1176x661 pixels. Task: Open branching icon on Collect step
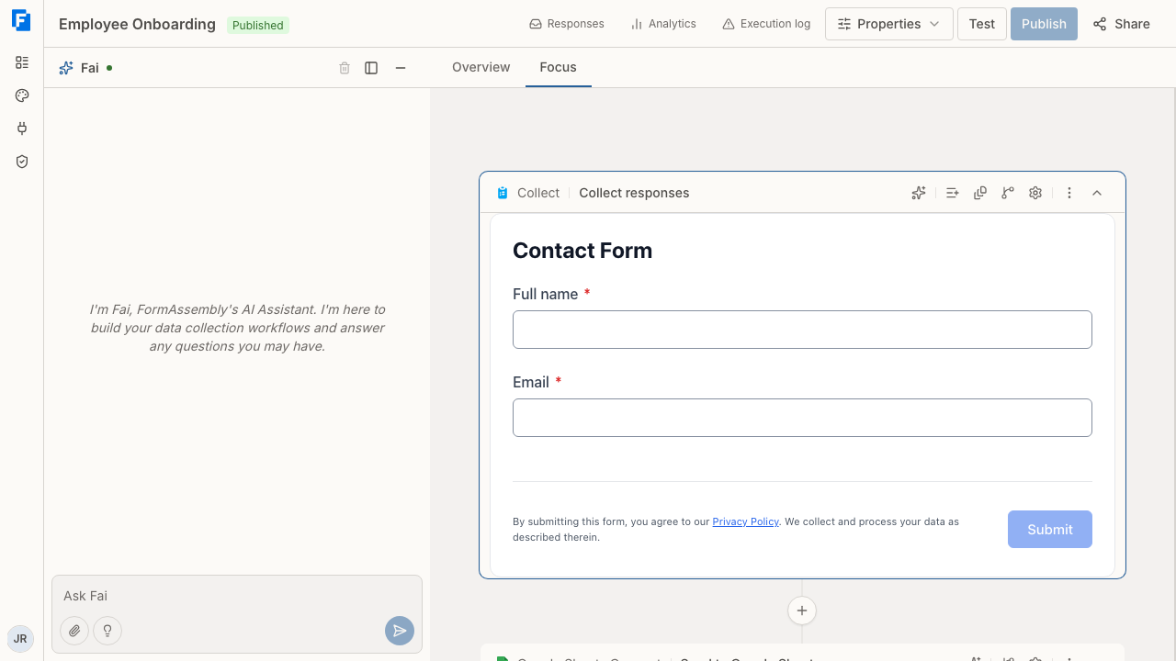(1008, 193)
